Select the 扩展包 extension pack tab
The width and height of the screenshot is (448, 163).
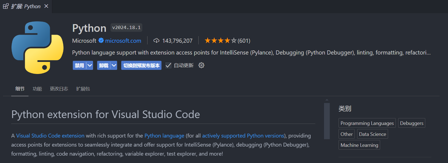[83, 89]
